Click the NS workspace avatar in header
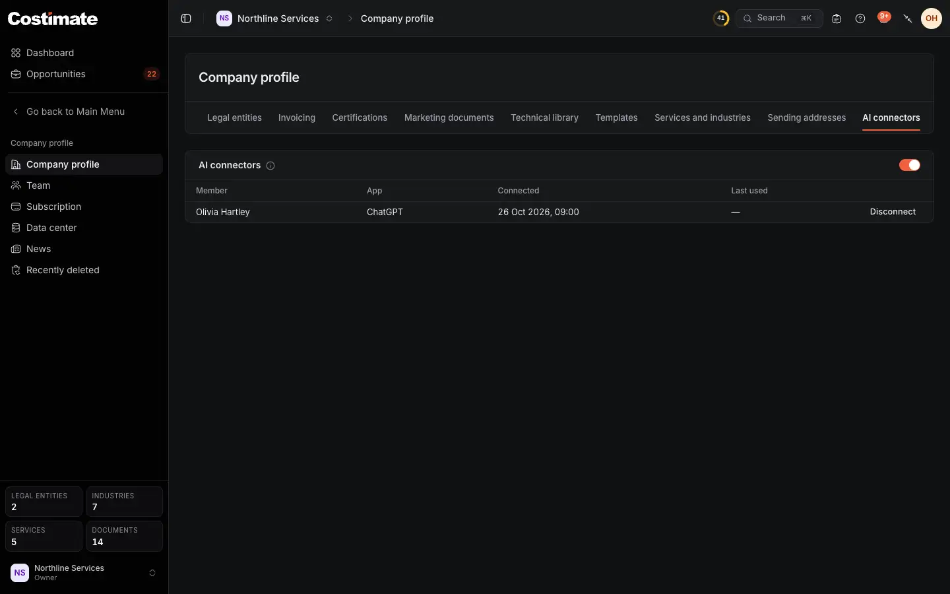950x594 pixels. [224, 18]
